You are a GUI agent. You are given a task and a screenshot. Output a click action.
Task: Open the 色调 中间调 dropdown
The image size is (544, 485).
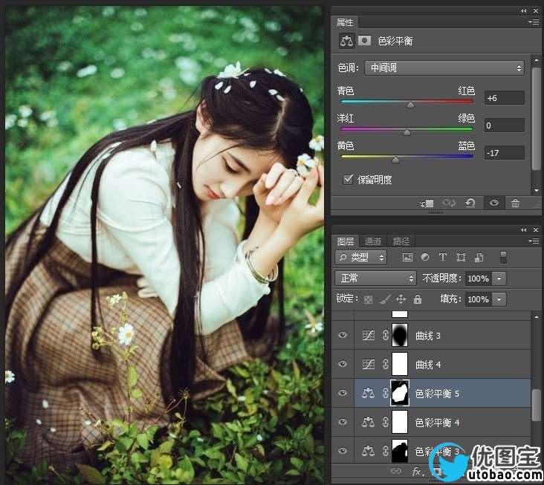click(444, 68)
